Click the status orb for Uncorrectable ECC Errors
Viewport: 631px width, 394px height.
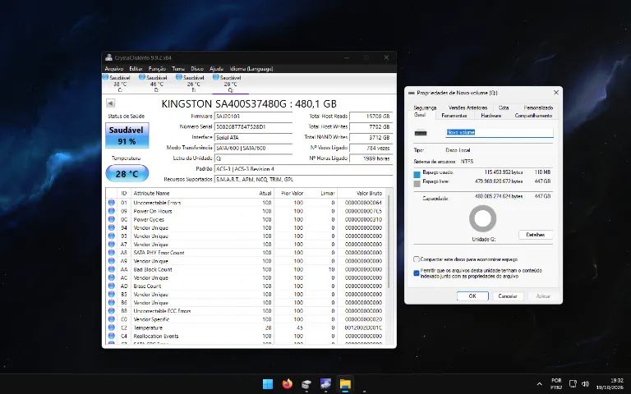[112, 311]
